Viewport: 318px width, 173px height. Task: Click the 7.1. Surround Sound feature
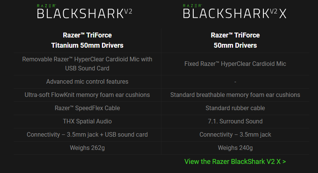(235, 121)
